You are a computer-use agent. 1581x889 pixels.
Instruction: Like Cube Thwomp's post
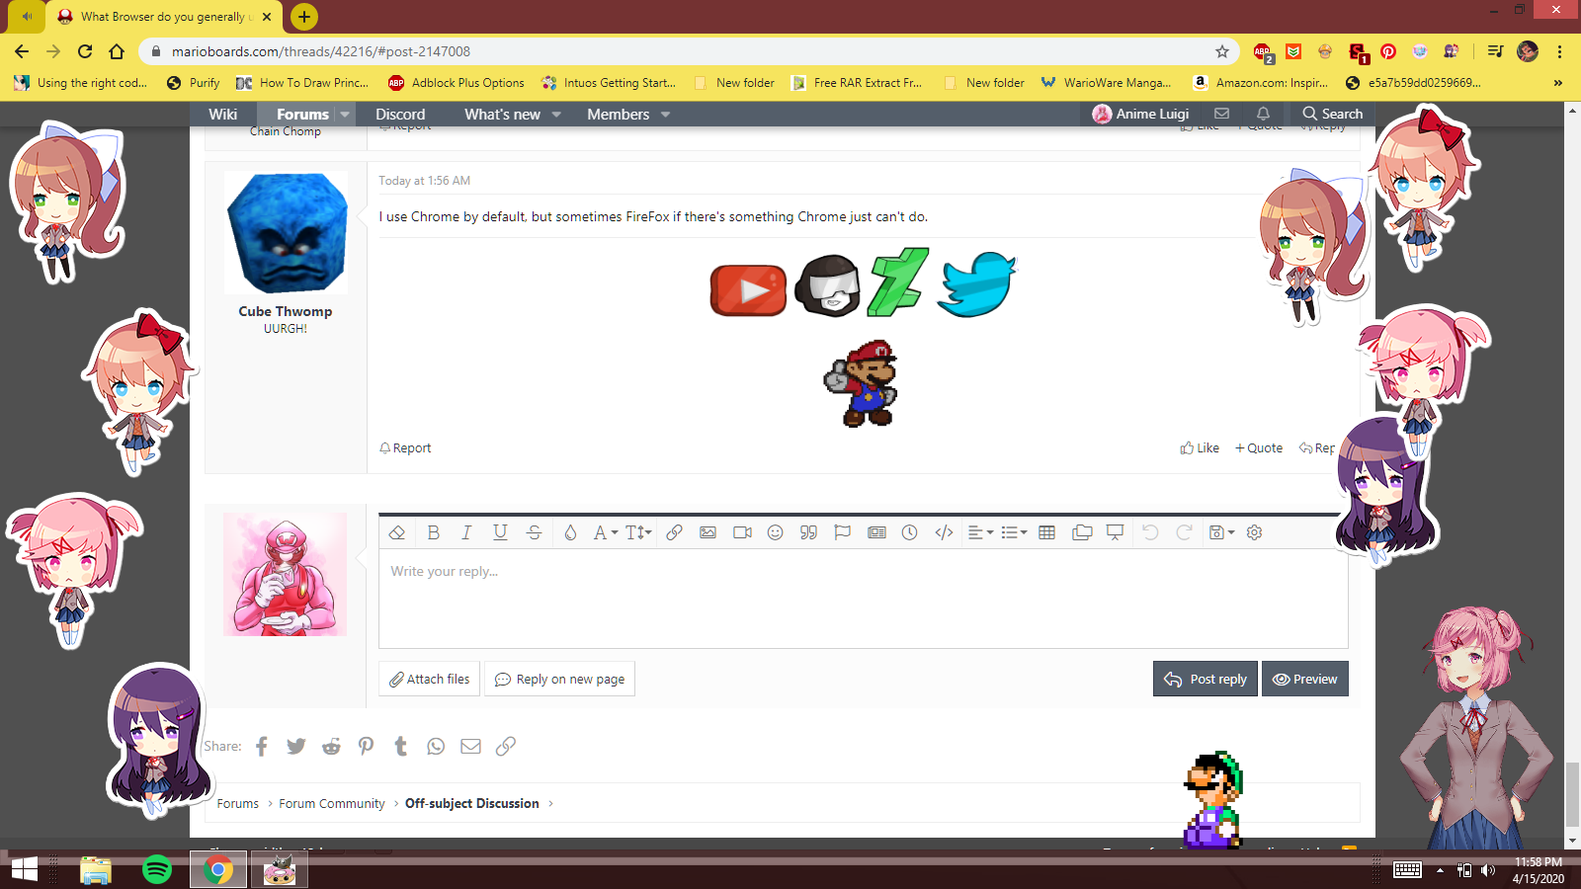pos(1200,448)
